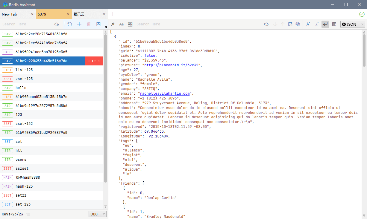Select the zset-123 key
Screen dimensions: 367x219
coord(51,79)
